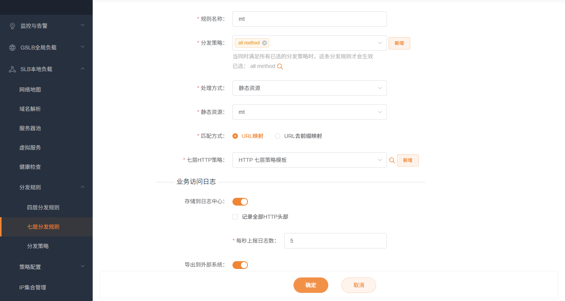Click 取消 to discard changes
The image size is (565, 301).
point(358,285)
